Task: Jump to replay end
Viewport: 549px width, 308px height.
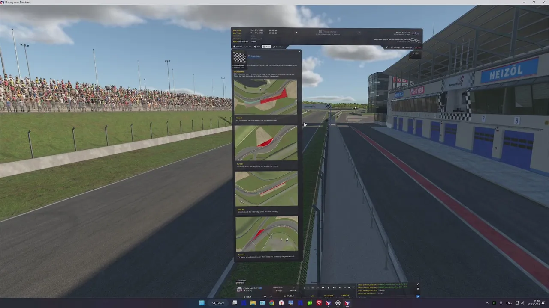Action: [x=344, y=287]
